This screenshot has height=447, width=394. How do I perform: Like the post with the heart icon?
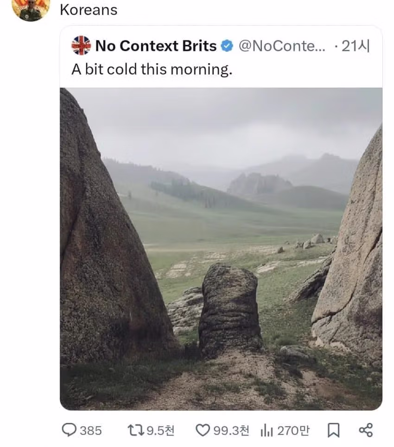click(x=203, y=430)
